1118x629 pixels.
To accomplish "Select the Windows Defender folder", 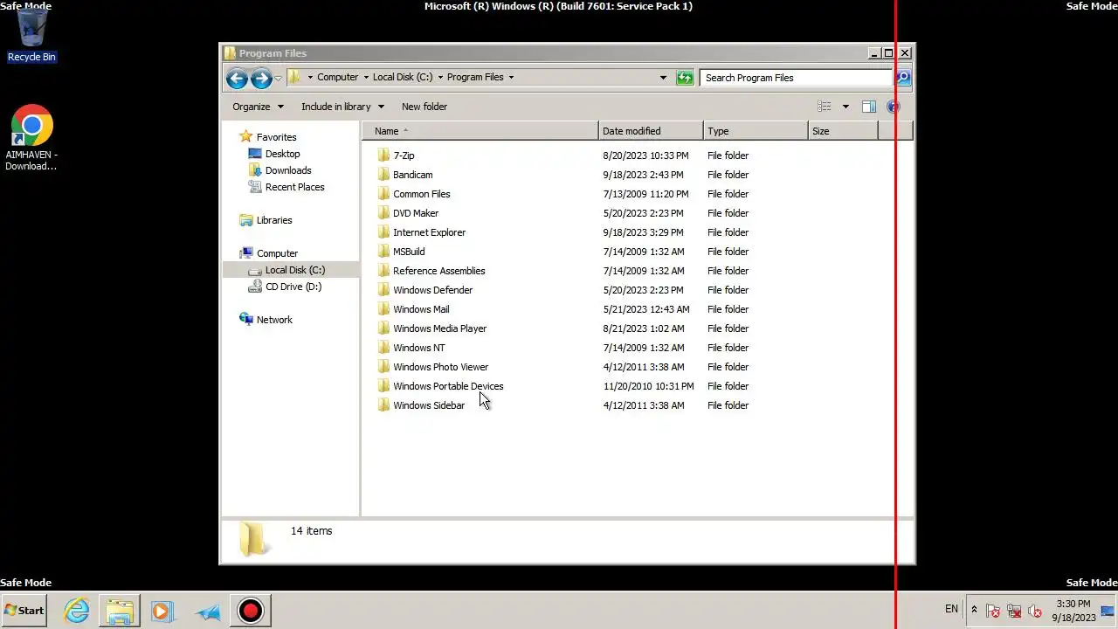I will coord(432,290).
